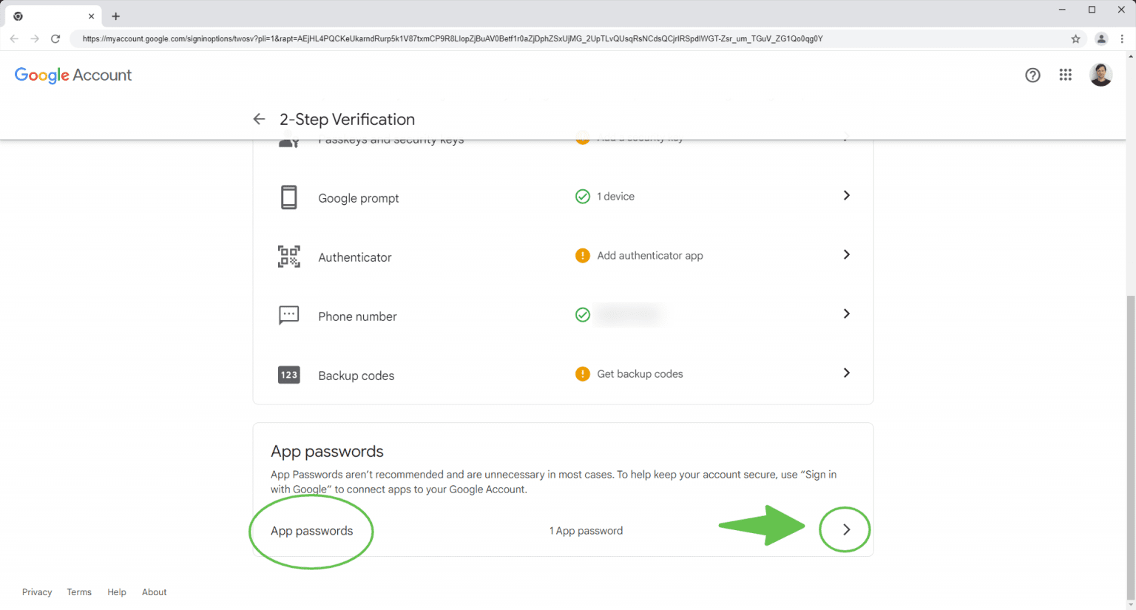The height and width of the screenshot is (610, 1136).
Task: Open a new browser tab
Action: tap(115, 16)
